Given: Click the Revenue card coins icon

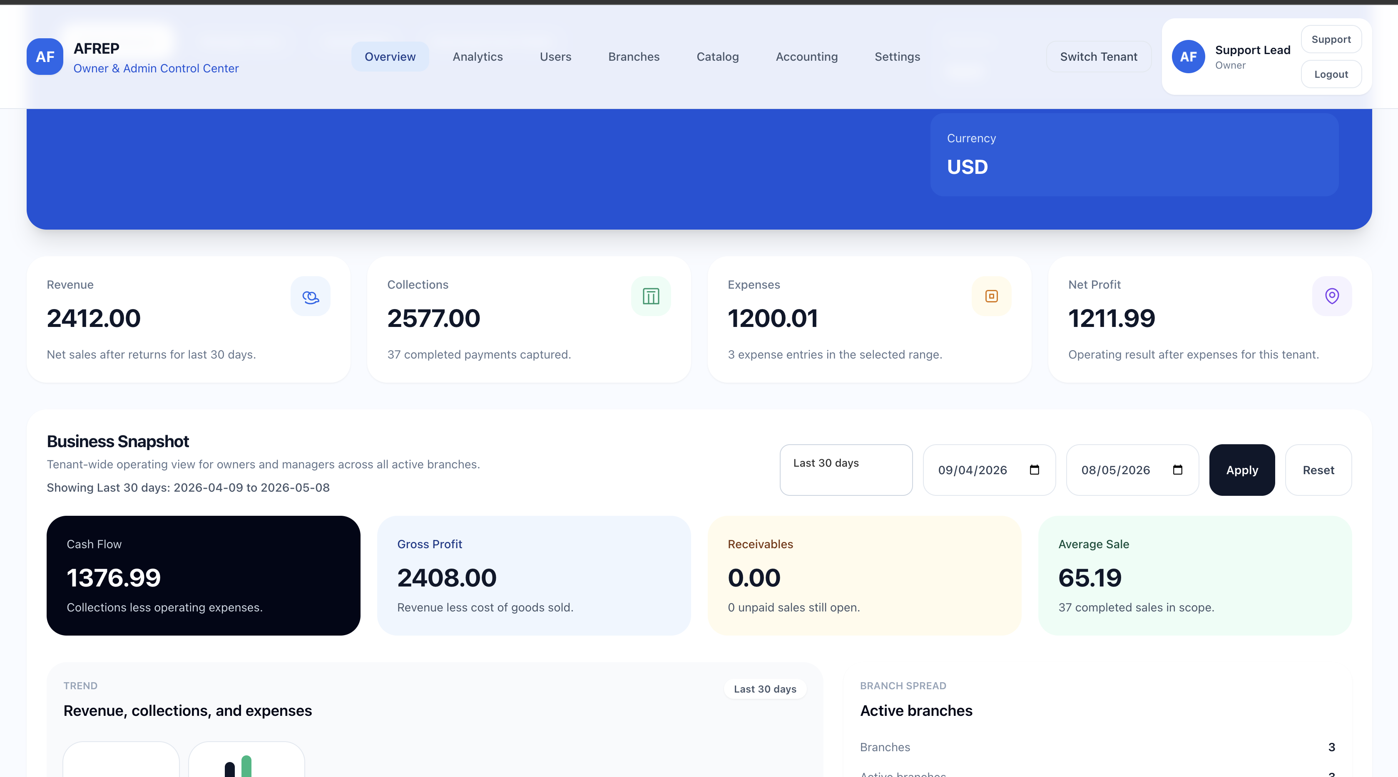Looking at the screenshot, I should click(x=311, y=297).
